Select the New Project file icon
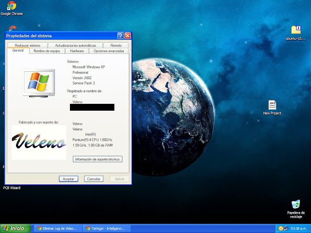Viewport: 311px width, 233px height. coord(272,105)
